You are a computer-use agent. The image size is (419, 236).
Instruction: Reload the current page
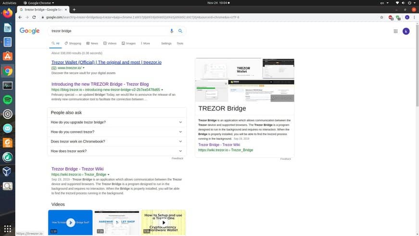(34, 17)
